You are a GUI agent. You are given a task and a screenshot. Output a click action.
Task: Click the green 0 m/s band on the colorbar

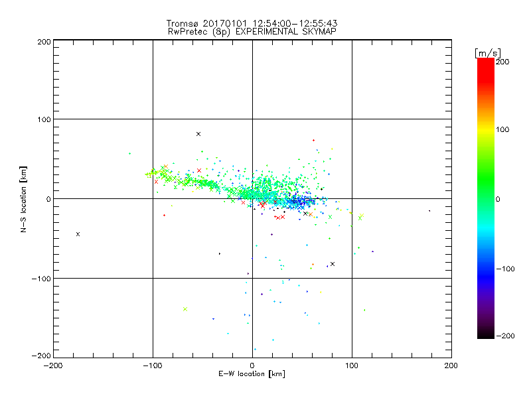pyautogui.click(x=486, y=199)
